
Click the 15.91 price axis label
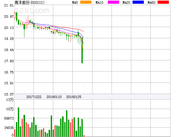tap(9, 83)
